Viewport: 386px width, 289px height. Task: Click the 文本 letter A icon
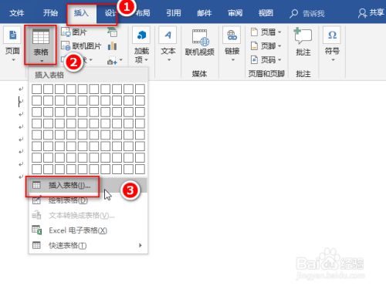tap(168, 35)
